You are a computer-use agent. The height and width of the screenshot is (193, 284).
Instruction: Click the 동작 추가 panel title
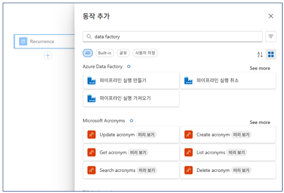[96, 16]
